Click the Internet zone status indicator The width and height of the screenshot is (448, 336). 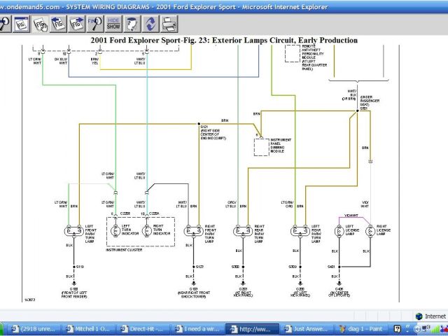coord(430,316)
